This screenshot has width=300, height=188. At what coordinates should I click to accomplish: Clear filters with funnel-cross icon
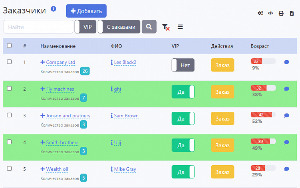pyautogui.click(x=166, y=27)
